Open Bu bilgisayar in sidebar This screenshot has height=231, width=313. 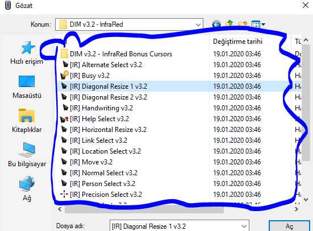coord(27,155)
